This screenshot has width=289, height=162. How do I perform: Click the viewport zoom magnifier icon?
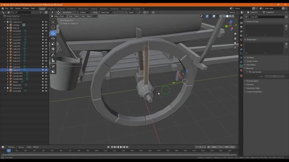[235, 34]
